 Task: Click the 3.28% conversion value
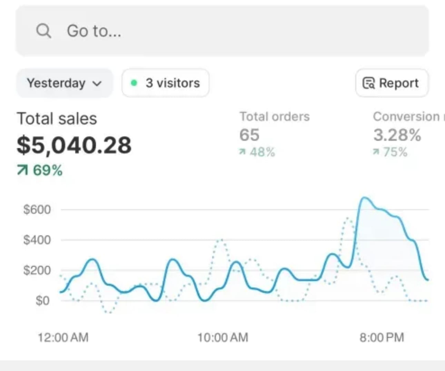click(397, 135)
